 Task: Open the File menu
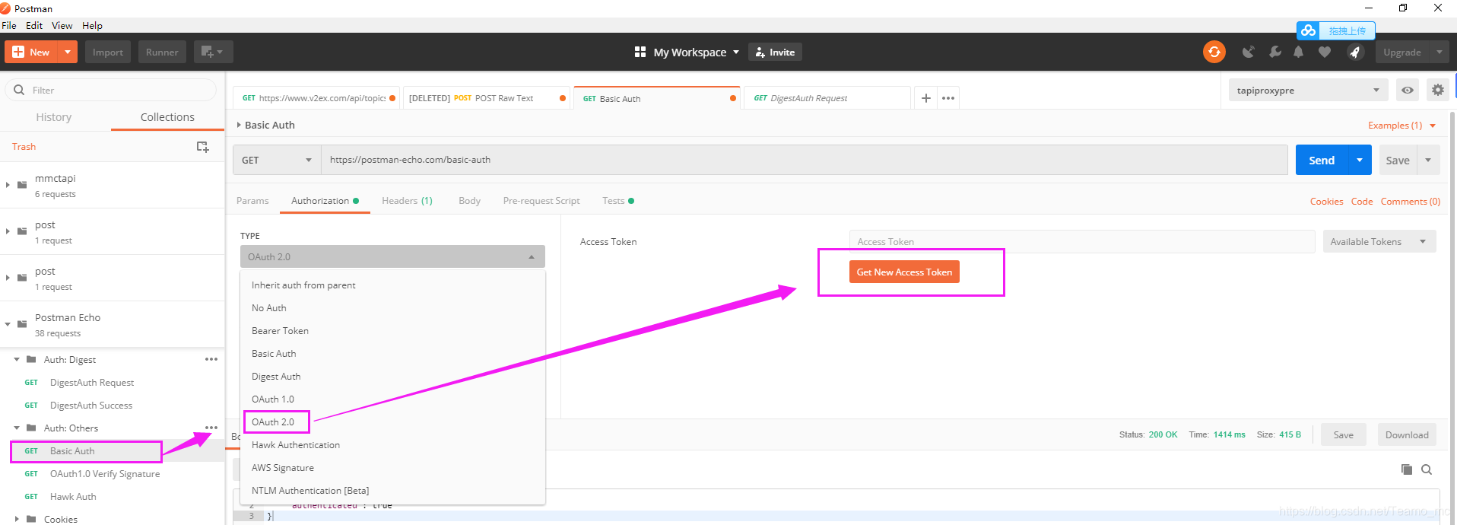pos(9,25)
